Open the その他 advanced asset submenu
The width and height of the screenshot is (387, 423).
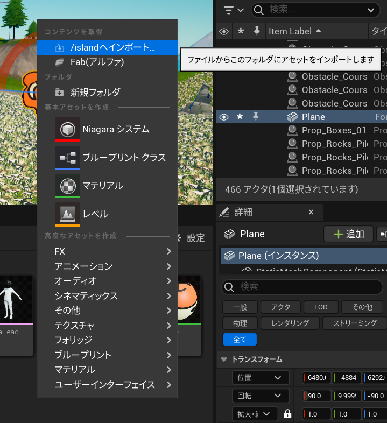[107, 311]
